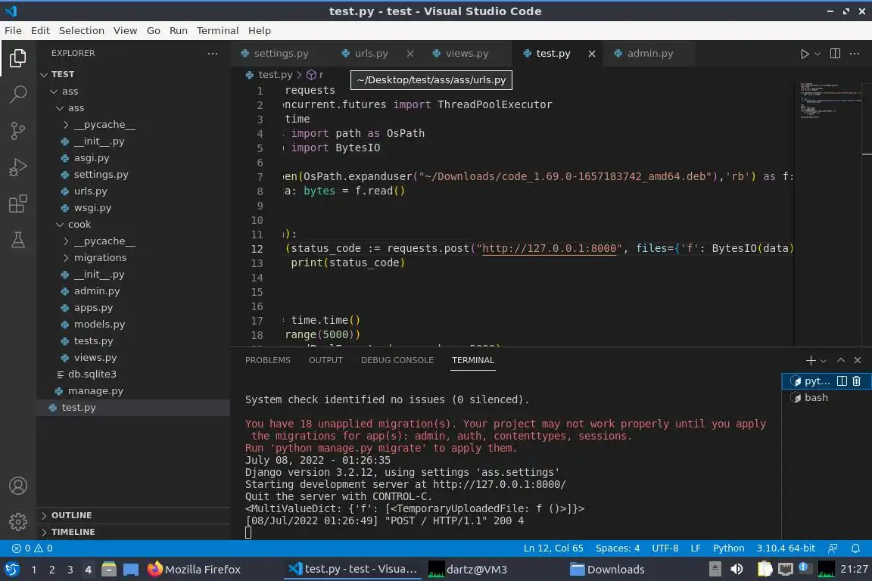This screenshot has height=581, width=872.
Task: Expand the TIMELINE section
Action: click(x=133, y=532)
